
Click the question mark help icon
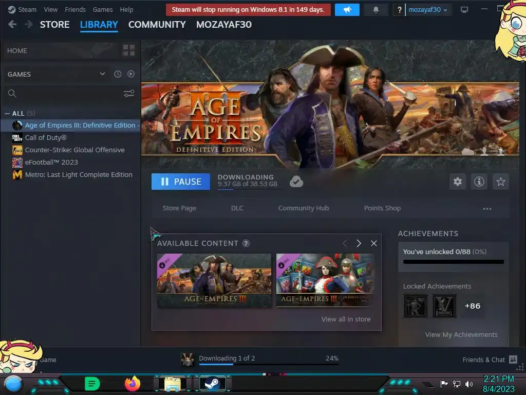click(399, 10)
